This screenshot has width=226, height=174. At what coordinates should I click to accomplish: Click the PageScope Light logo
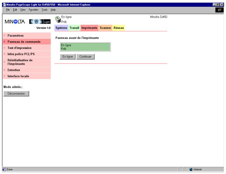pyautogui.click(x=40, y=22)
